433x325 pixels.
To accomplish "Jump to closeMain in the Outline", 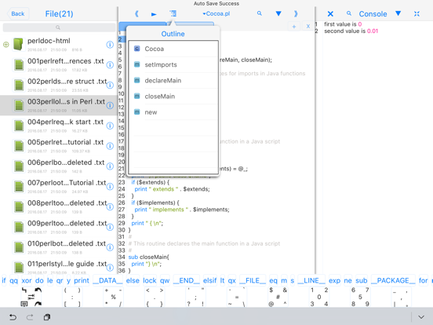I will coord(173,97).
